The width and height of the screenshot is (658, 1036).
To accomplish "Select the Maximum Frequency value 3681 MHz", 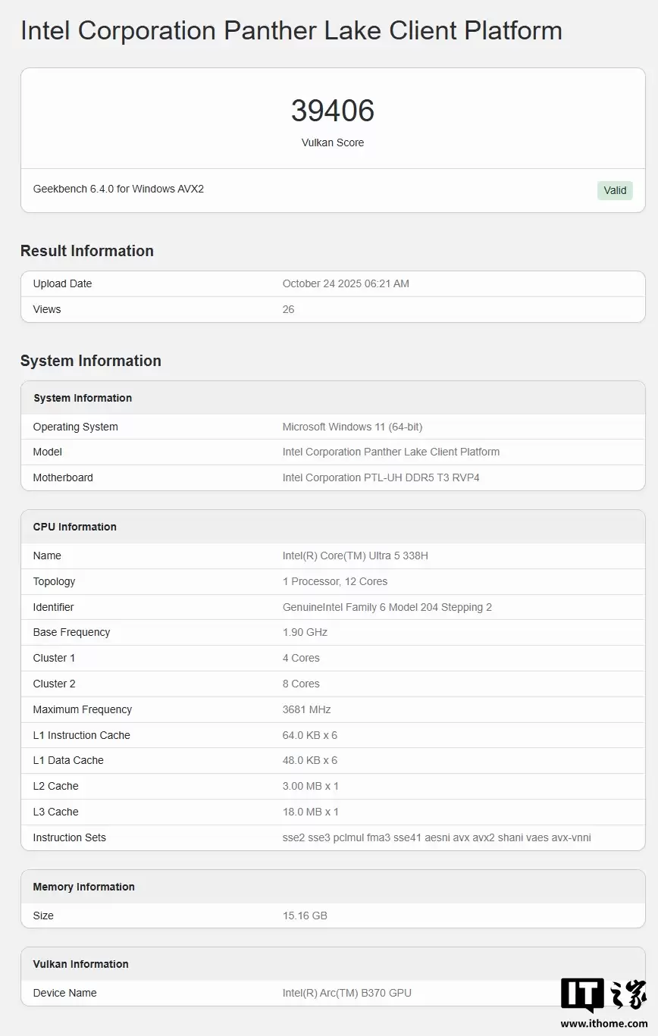I will coord(306,709).
